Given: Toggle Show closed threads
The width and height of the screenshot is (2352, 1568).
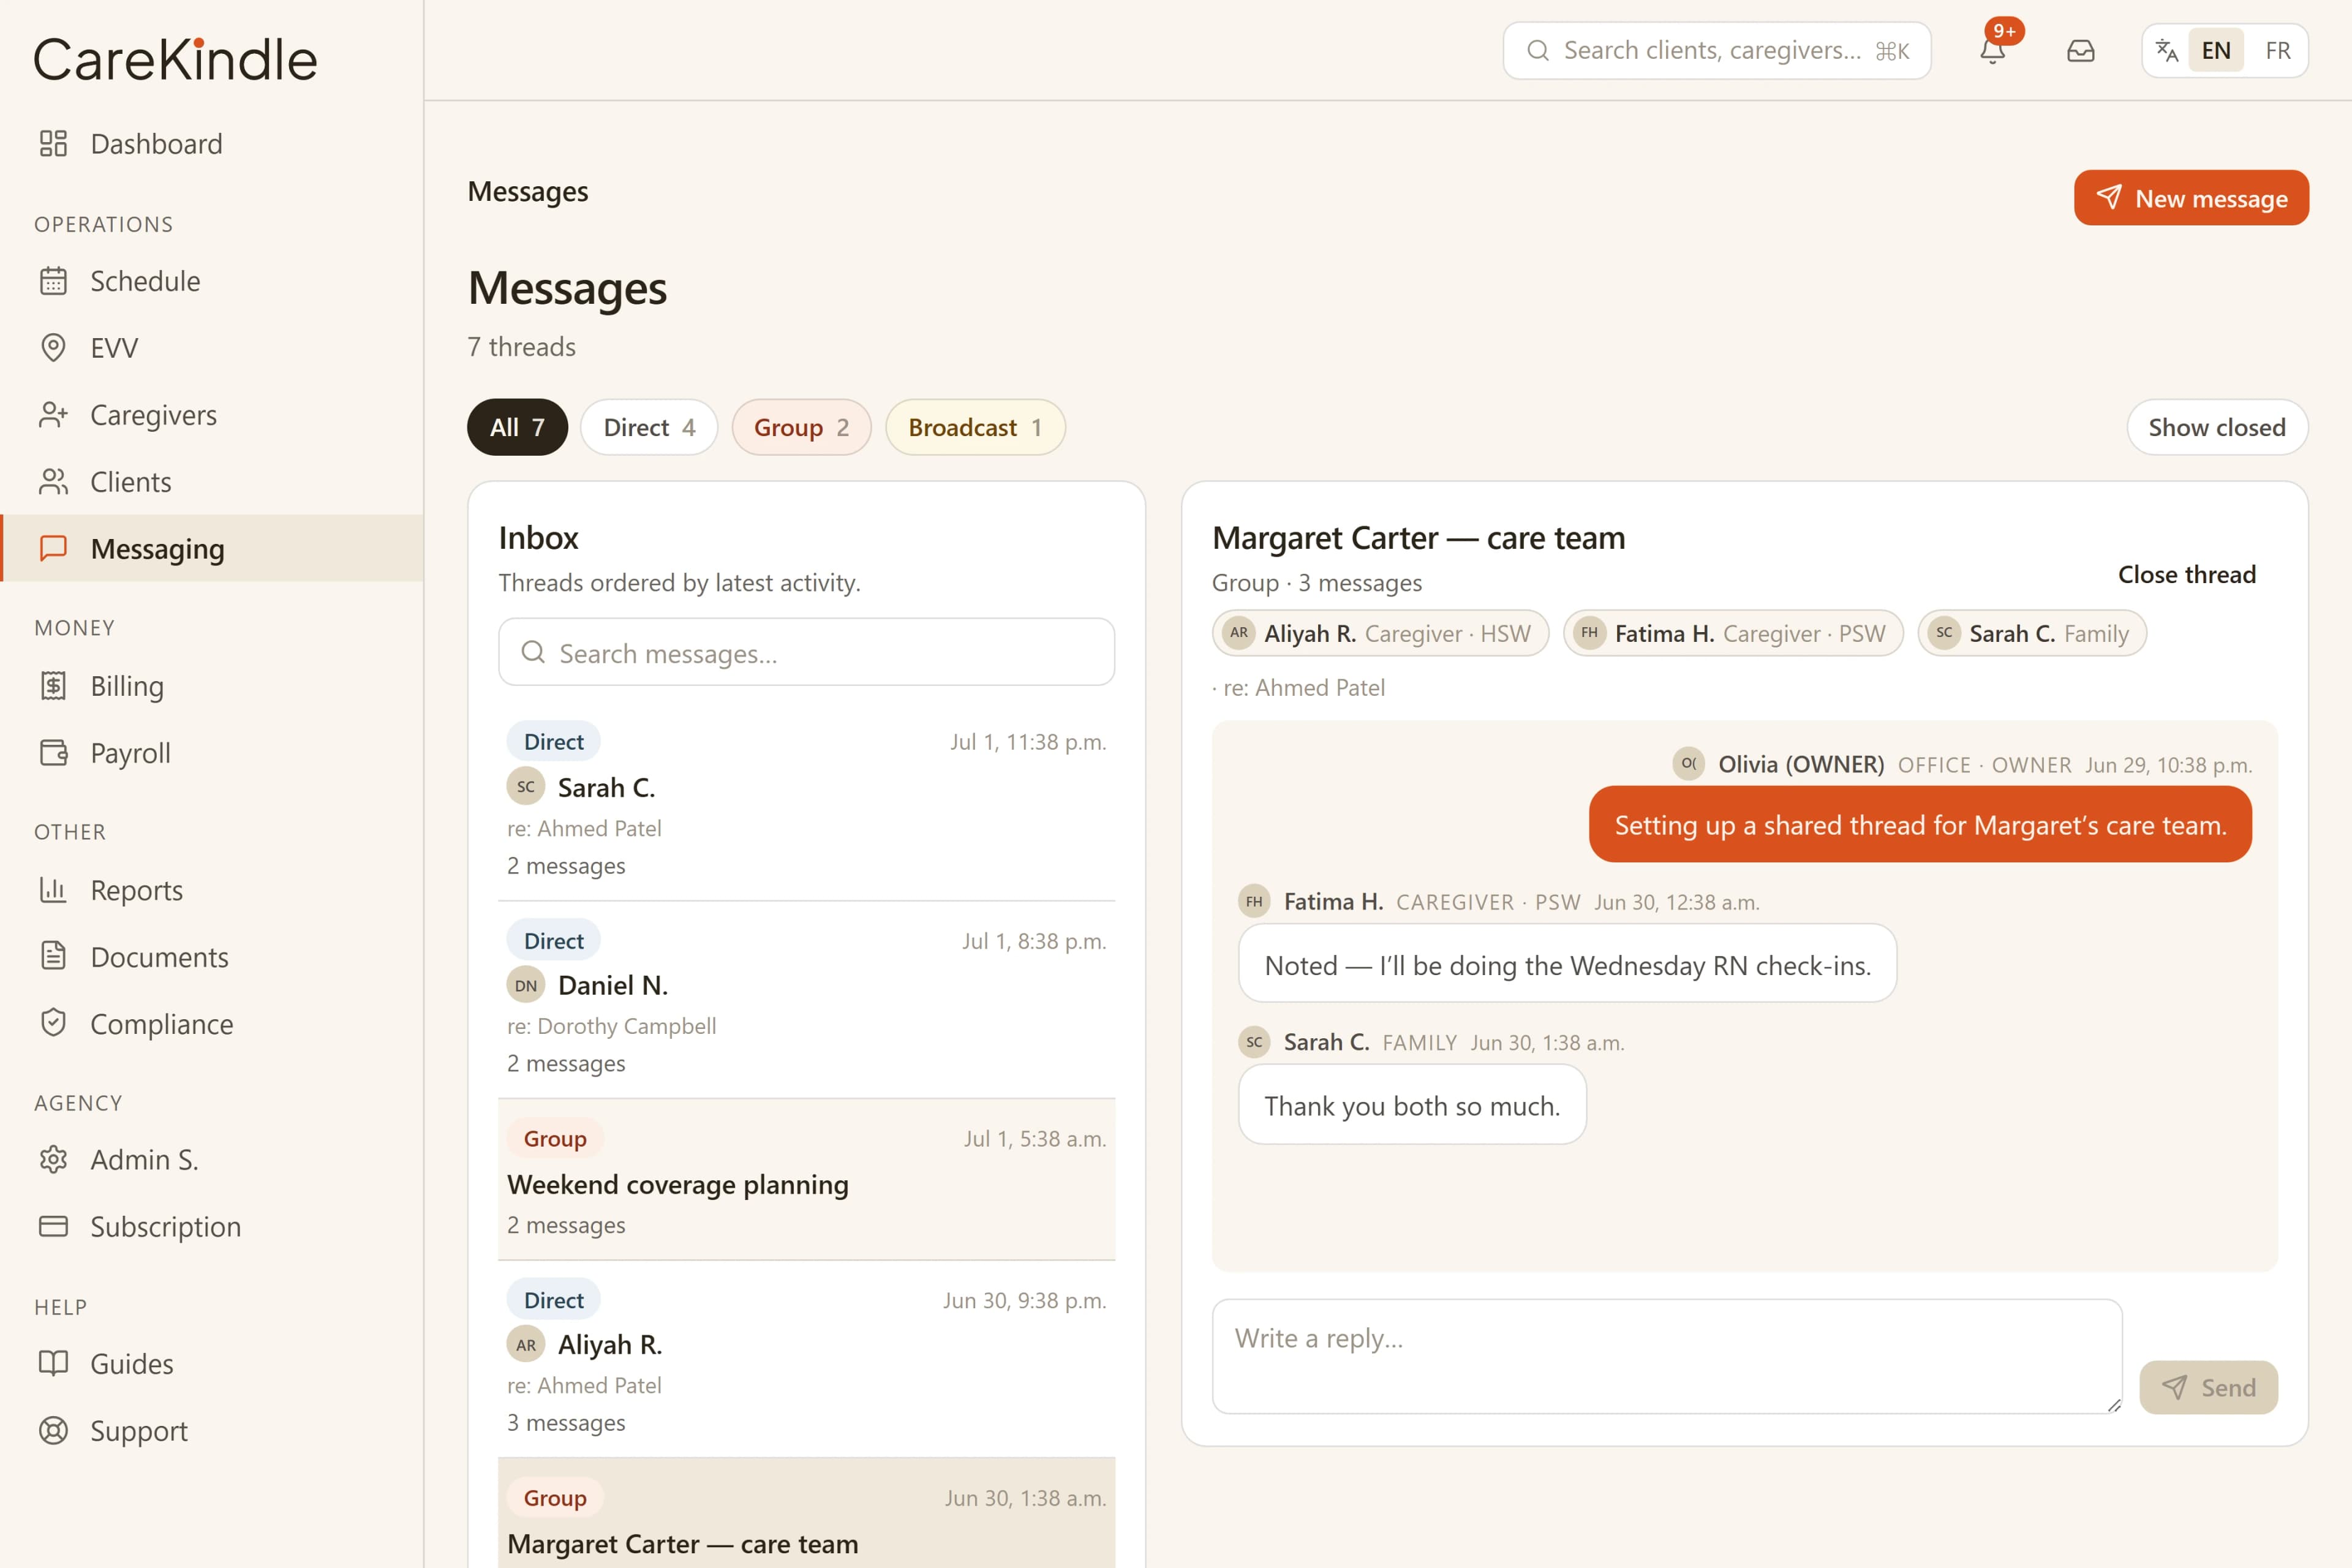Looking at the screenshot, I should tap(2217, 428).
